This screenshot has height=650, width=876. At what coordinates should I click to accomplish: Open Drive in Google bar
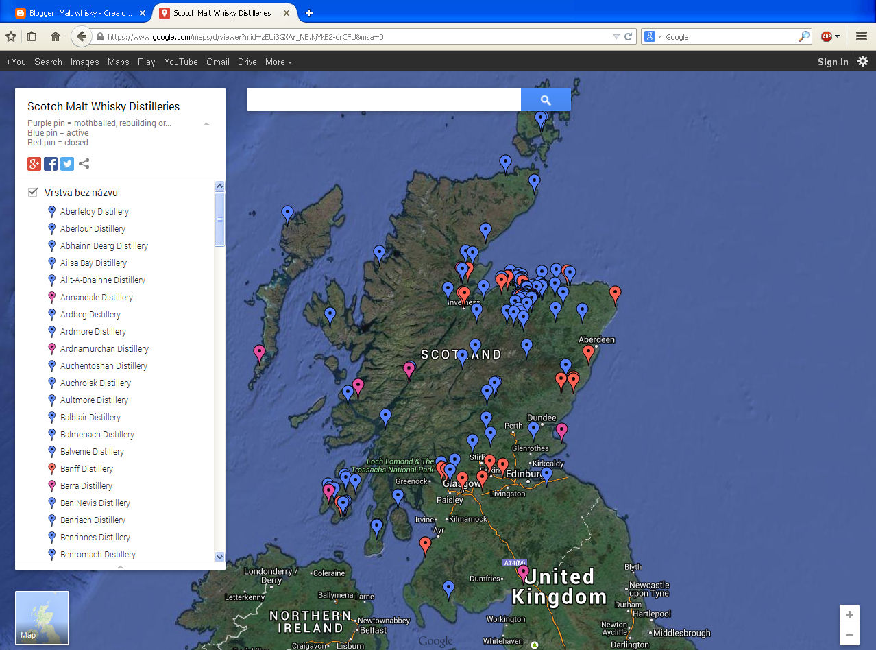[247, 62]
